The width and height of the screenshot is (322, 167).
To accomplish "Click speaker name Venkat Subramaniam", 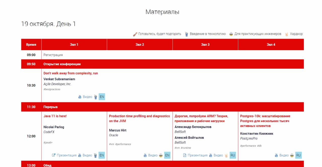I will tap(59, 79).
